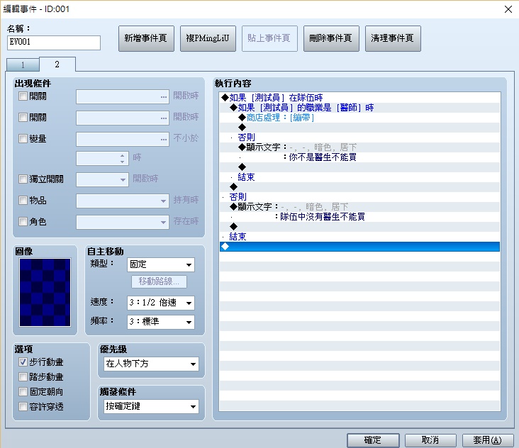This screenshot has width=519, height=448.
Task: Open the 類型 dropdown showing 固定
Action: click(161, 264)
